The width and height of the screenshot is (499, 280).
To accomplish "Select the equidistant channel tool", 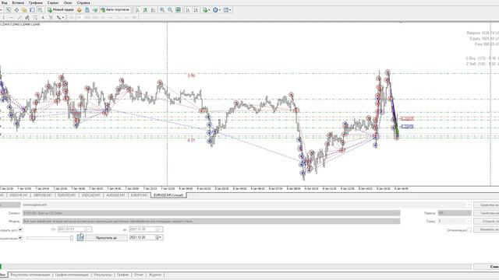I will pyautogui.click(x=27, y=17).
